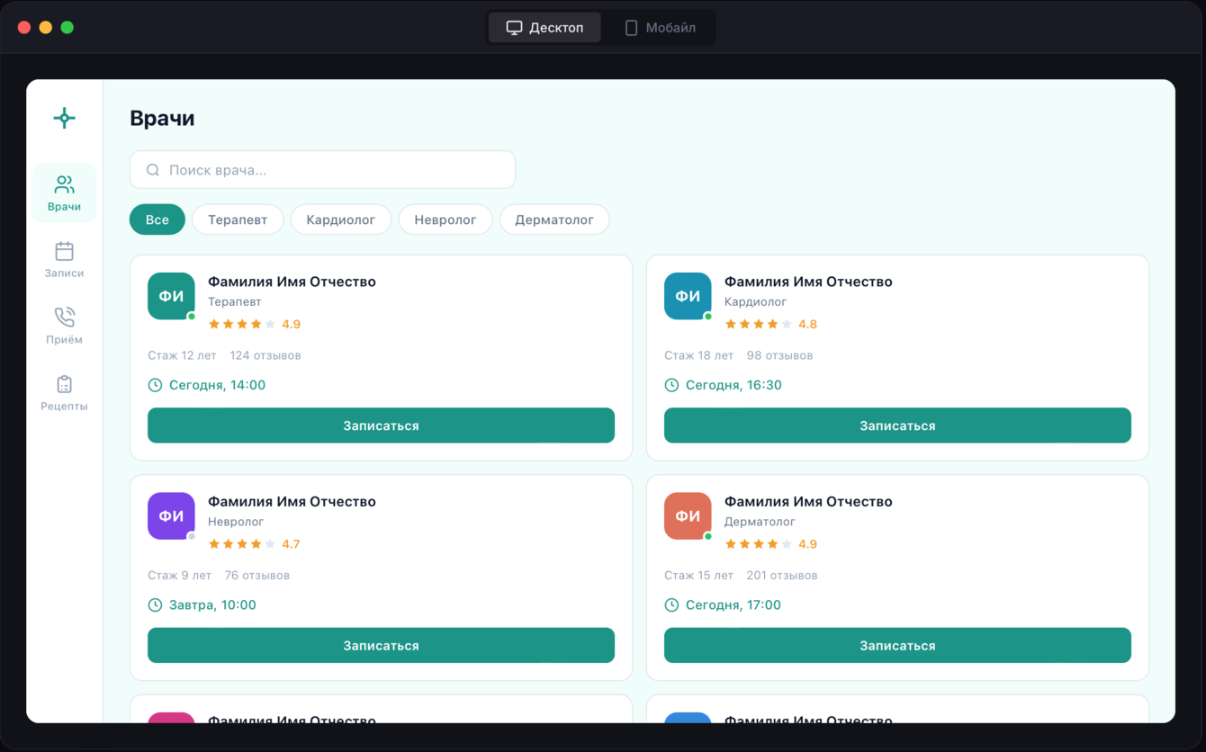The height and width of the screenshot is (752, 1206).
Task: Click Записаться on the Сегодня, 17:00 card
Action: click(x=897, y=646)
